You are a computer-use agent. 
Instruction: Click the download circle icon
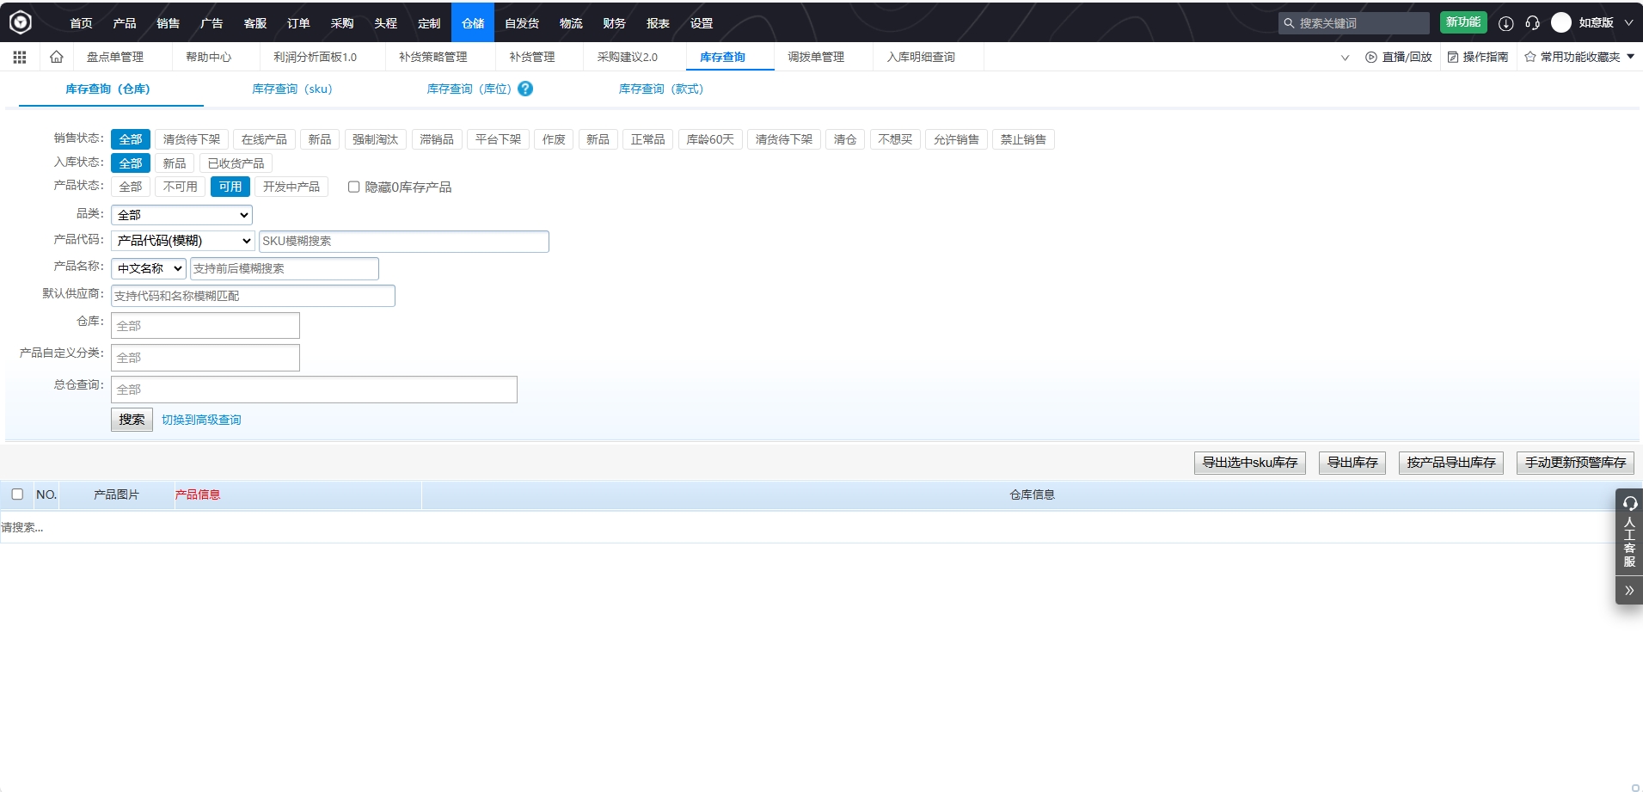[x=1505, y=23]
